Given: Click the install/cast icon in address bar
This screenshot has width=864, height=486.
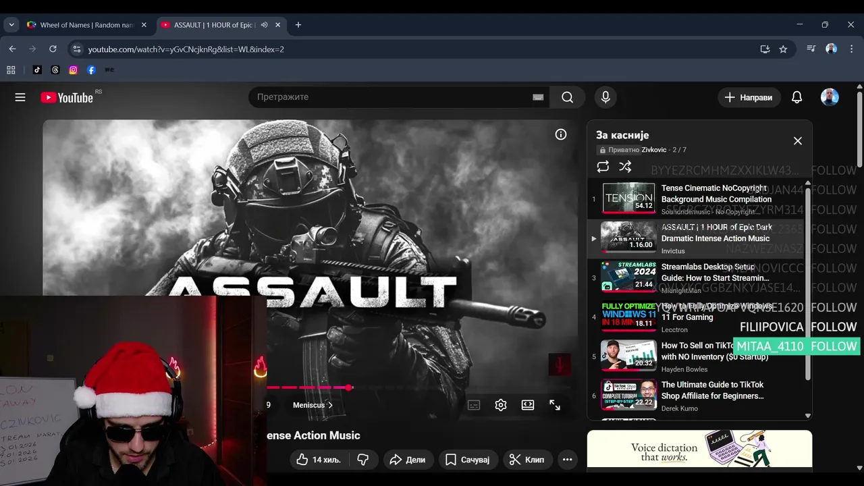Looking at the screenshot, I should coord(765,49).
